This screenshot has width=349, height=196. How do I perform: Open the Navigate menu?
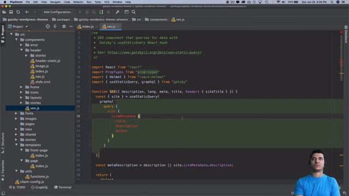point(55,2)
